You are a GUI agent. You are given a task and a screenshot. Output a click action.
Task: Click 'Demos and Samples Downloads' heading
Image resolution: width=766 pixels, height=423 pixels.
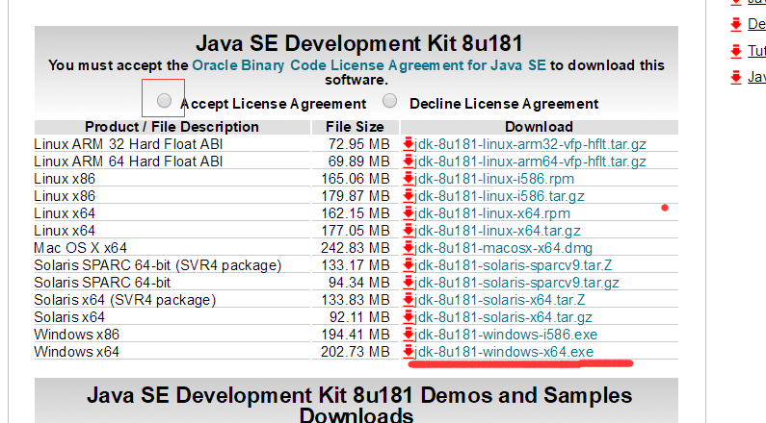(x=359, y=406)
